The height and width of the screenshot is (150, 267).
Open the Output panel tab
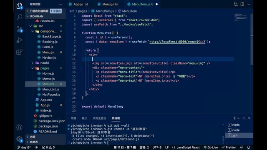click(x=84, y=118)
